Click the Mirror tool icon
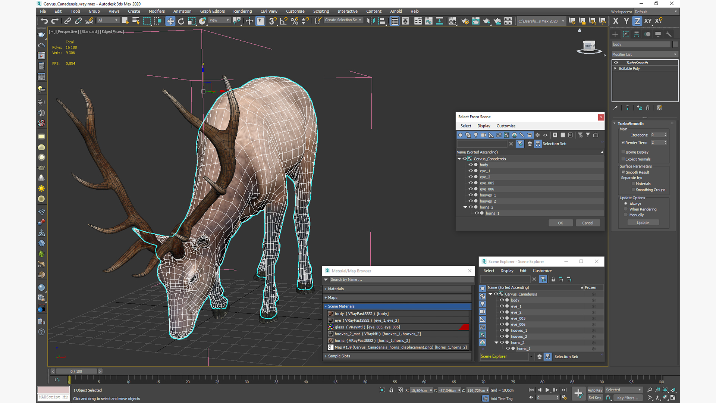Image resolution: width=716 pixels, height=403 pixels. coord(370,21)
